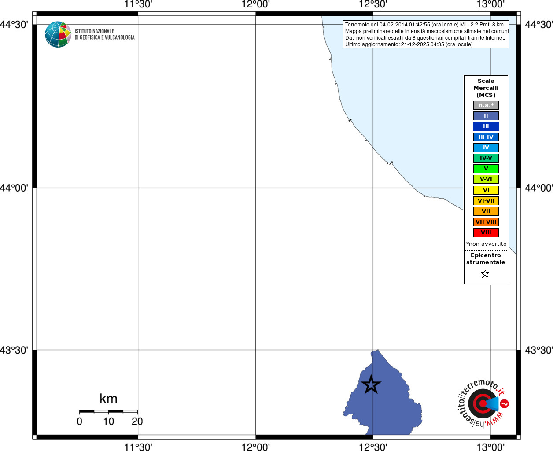This screenshot has height=451, width=553.
Task: Click the 'km' scale unit label
Action: [108, 399]
